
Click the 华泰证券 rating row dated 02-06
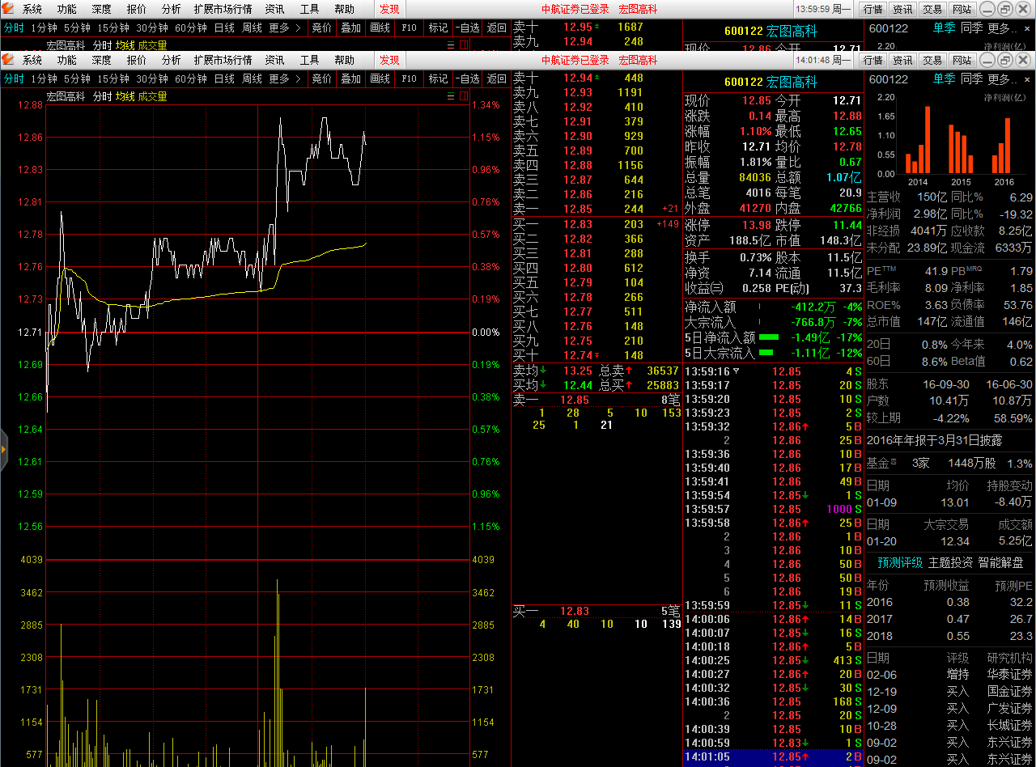[949, 674]
